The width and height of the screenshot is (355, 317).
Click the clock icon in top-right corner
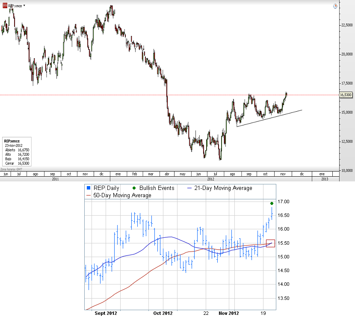coord(335,6)
